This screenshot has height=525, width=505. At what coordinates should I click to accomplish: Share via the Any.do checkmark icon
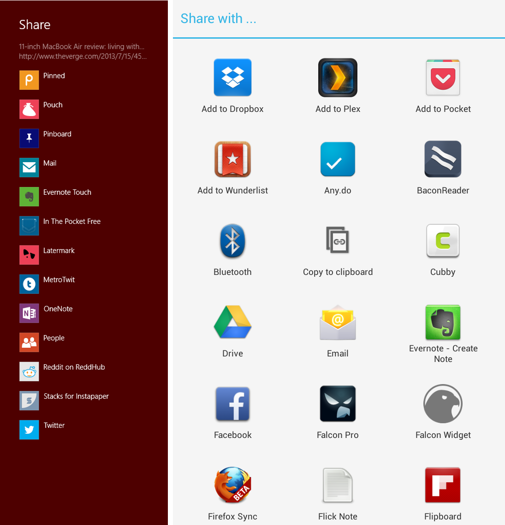pos(338,159)
